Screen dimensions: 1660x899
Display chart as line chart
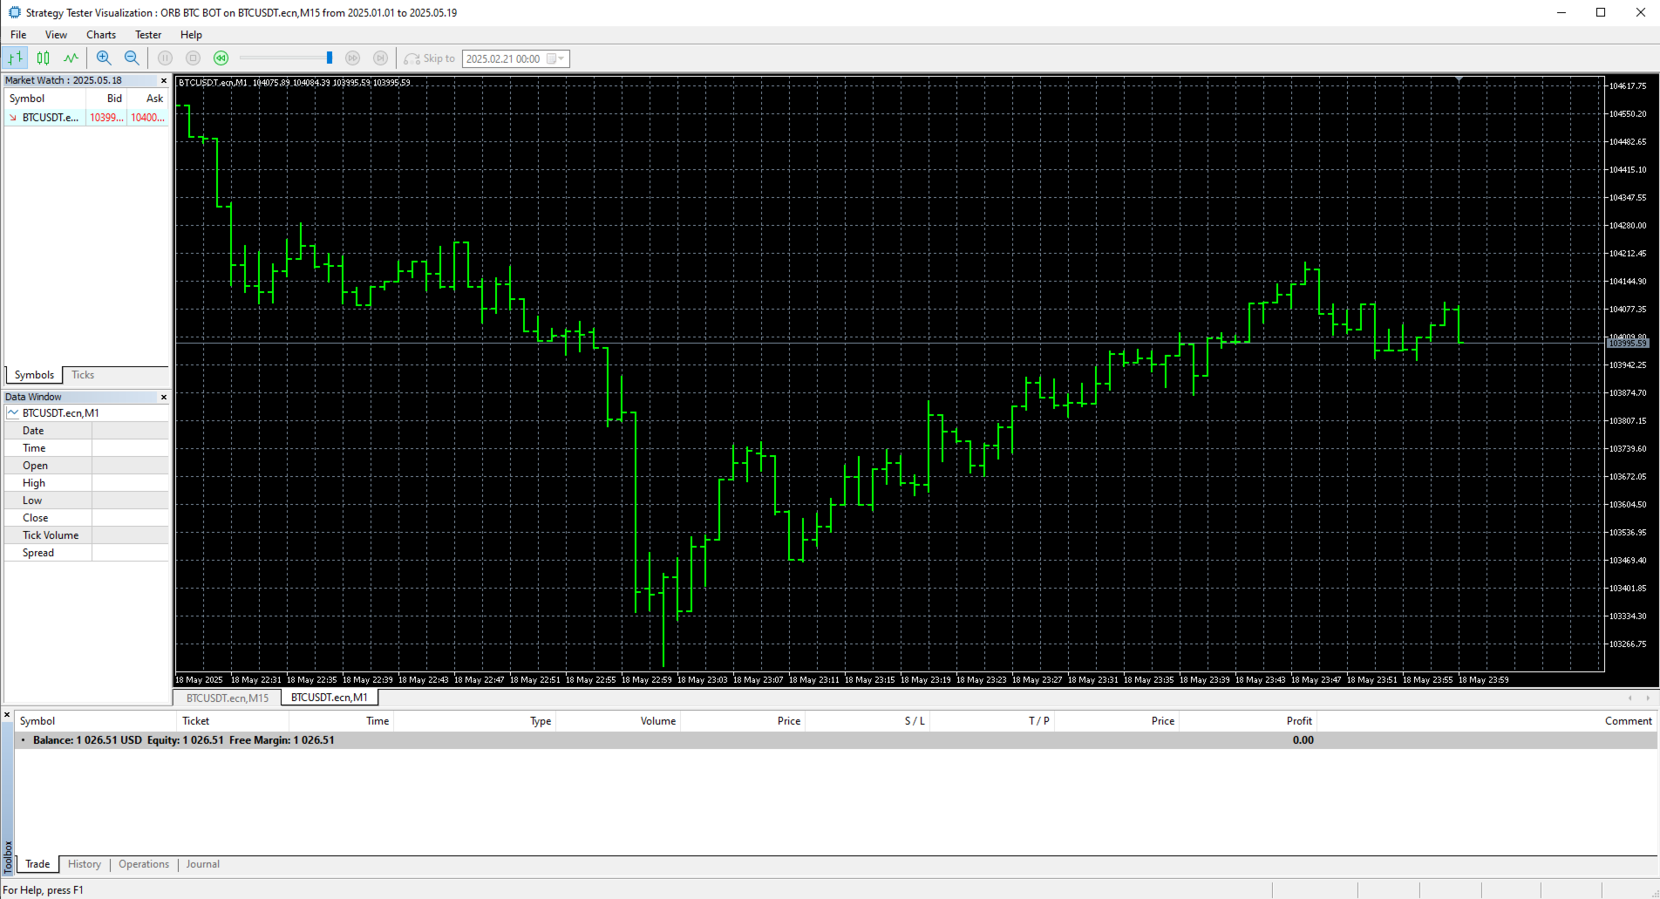[x=70, y=58]
